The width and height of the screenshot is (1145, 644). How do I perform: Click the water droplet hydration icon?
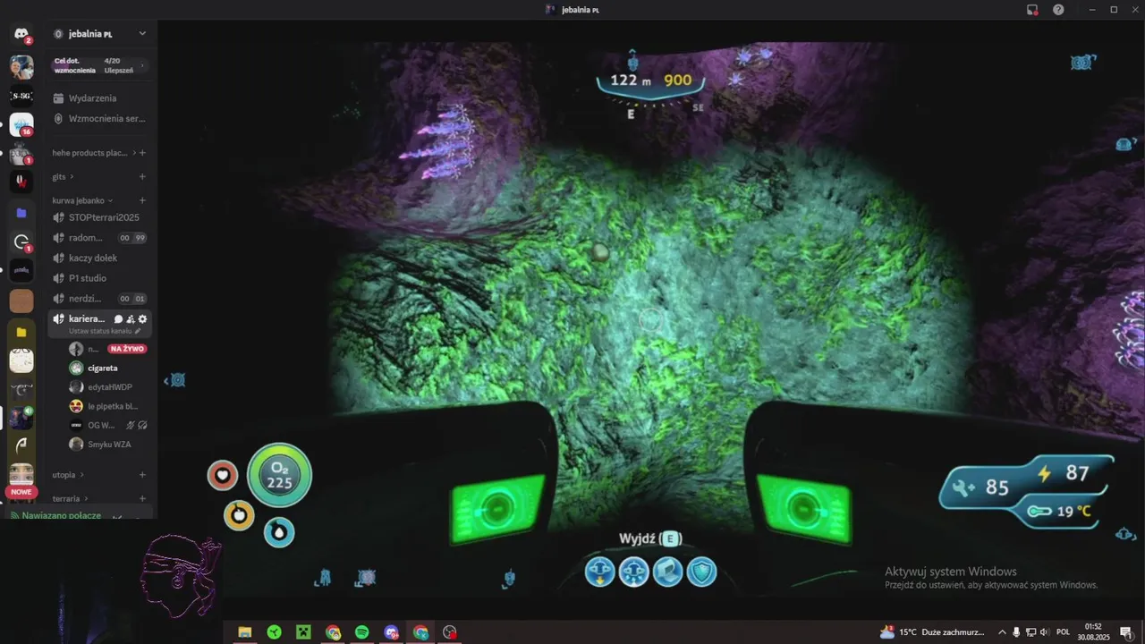pos(279,532)
